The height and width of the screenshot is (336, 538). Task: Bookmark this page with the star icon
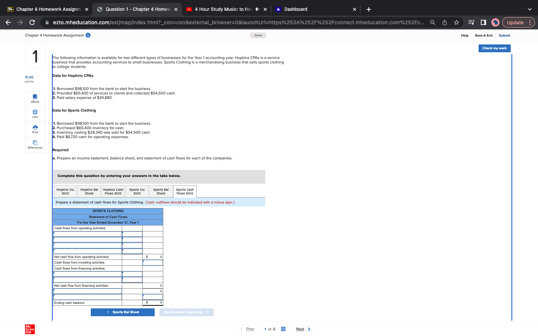coord(457,22)
